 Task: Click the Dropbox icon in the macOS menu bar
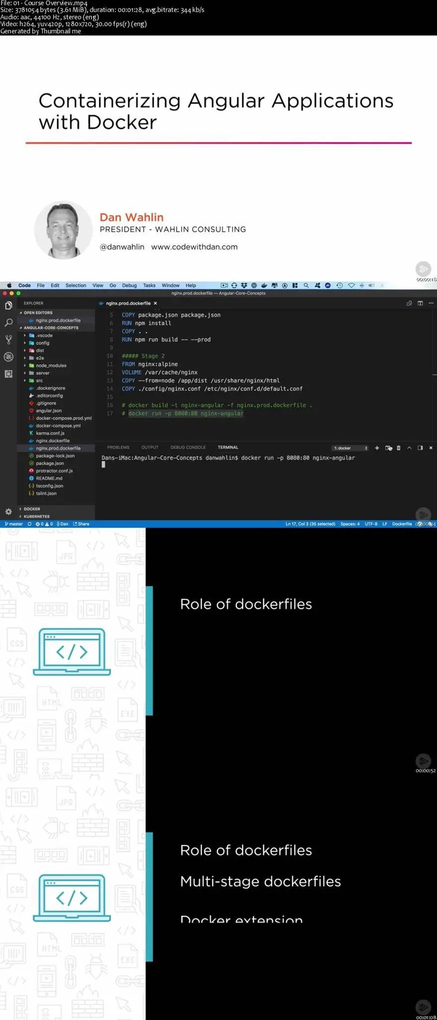(244, 285)
